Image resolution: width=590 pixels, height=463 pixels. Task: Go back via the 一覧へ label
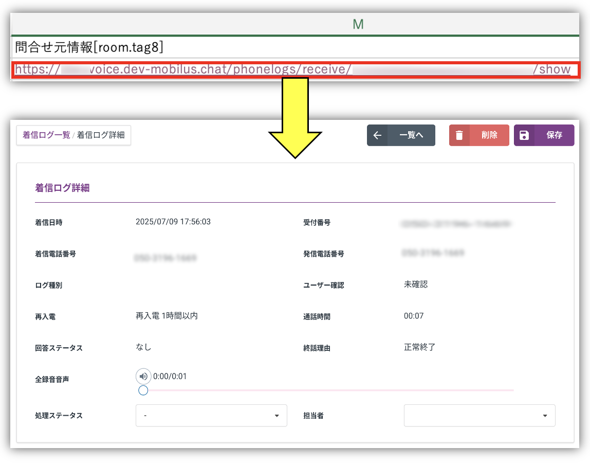coord(411,135)
